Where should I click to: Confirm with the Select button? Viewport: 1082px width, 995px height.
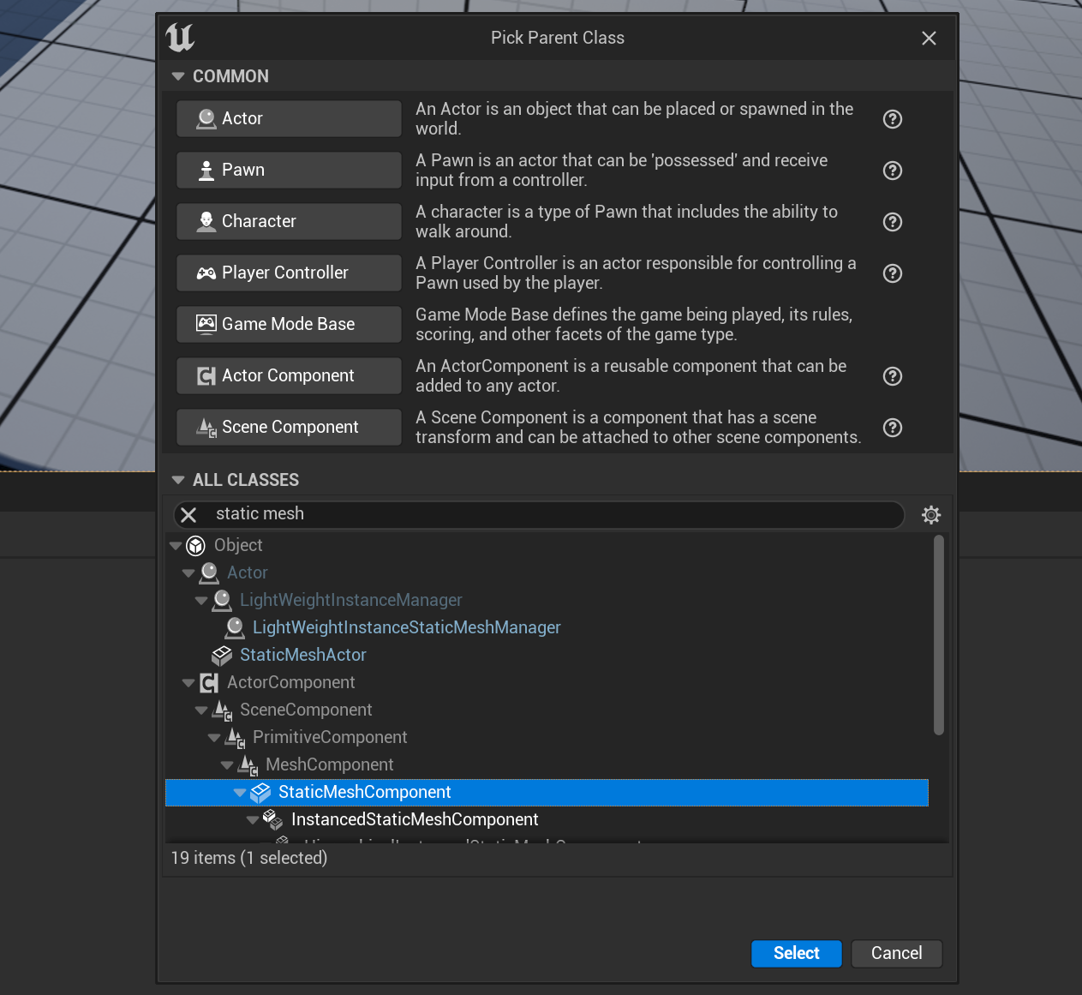(x=797, y=954)
